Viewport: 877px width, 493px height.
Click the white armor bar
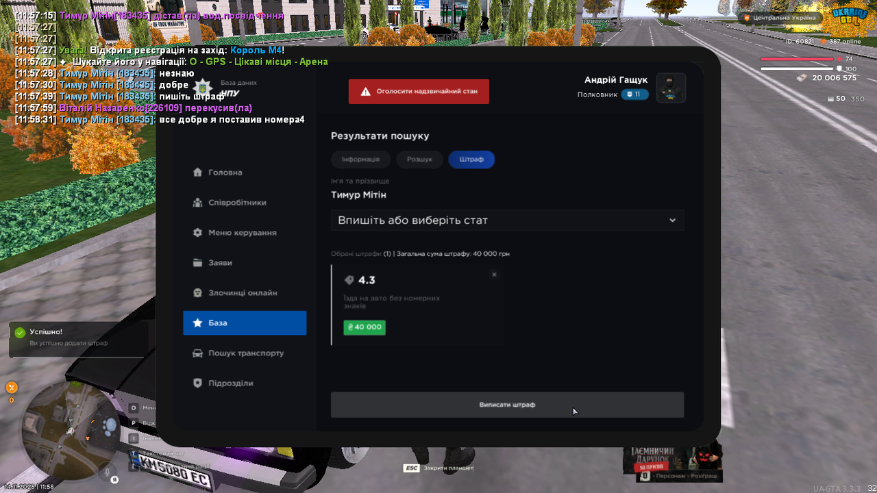797,68
